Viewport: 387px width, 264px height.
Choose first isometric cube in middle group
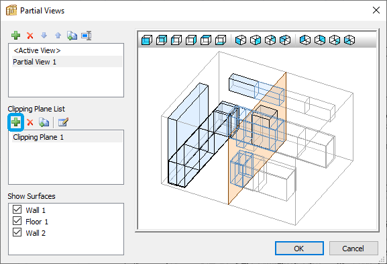click(x=241, y=40)
